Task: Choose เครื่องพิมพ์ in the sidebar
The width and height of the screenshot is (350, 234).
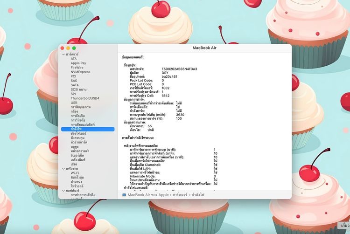Action: [x=78, y=160]
